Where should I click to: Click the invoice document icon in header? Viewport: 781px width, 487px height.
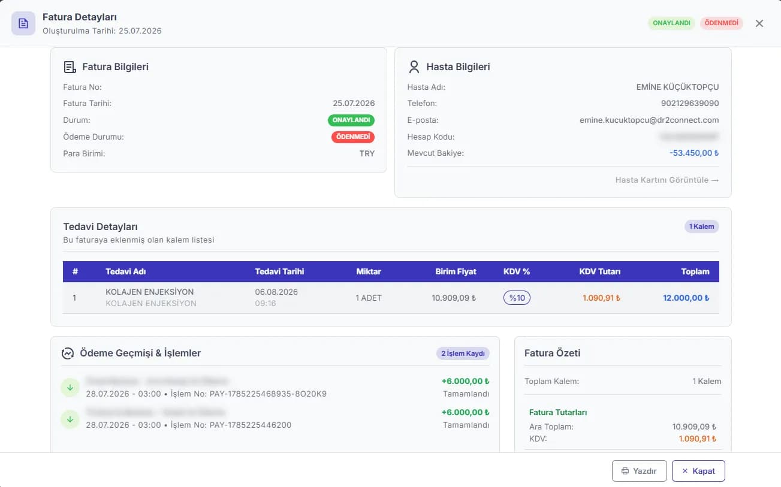tap(23, 23)
